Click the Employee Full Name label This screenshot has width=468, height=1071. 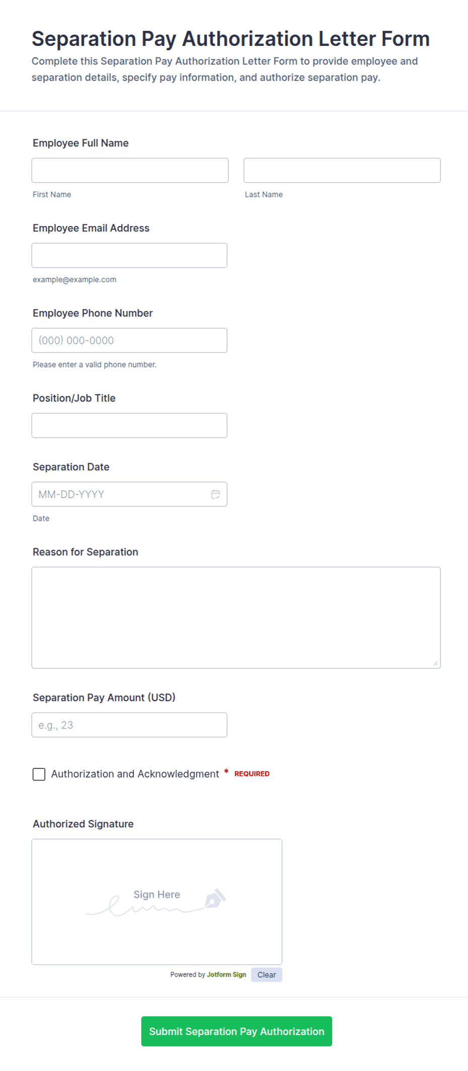[x=81, y=143]
